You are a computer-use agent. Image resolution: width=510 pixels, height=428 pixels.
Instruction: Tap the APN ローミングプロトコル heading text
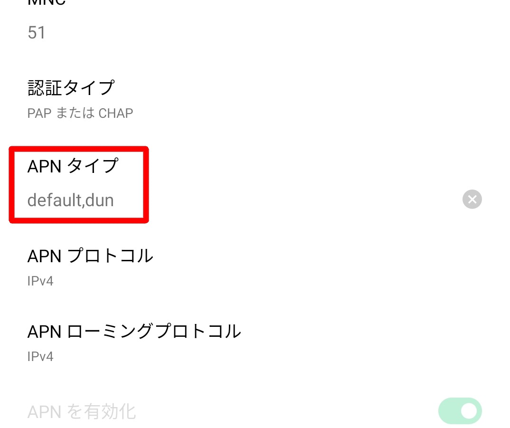click(x=134, y=331)
